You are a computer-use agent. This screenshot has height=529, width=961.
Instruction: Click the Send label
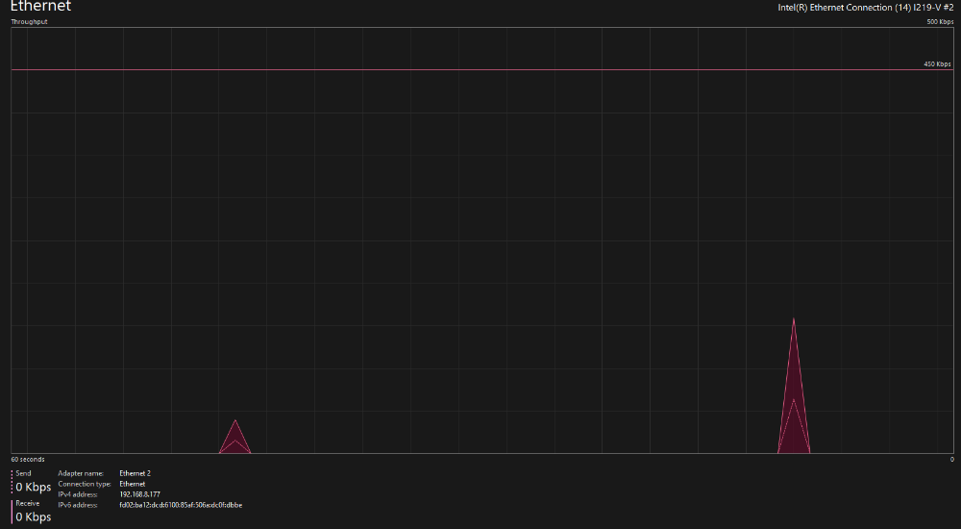[x=23, y=473]
